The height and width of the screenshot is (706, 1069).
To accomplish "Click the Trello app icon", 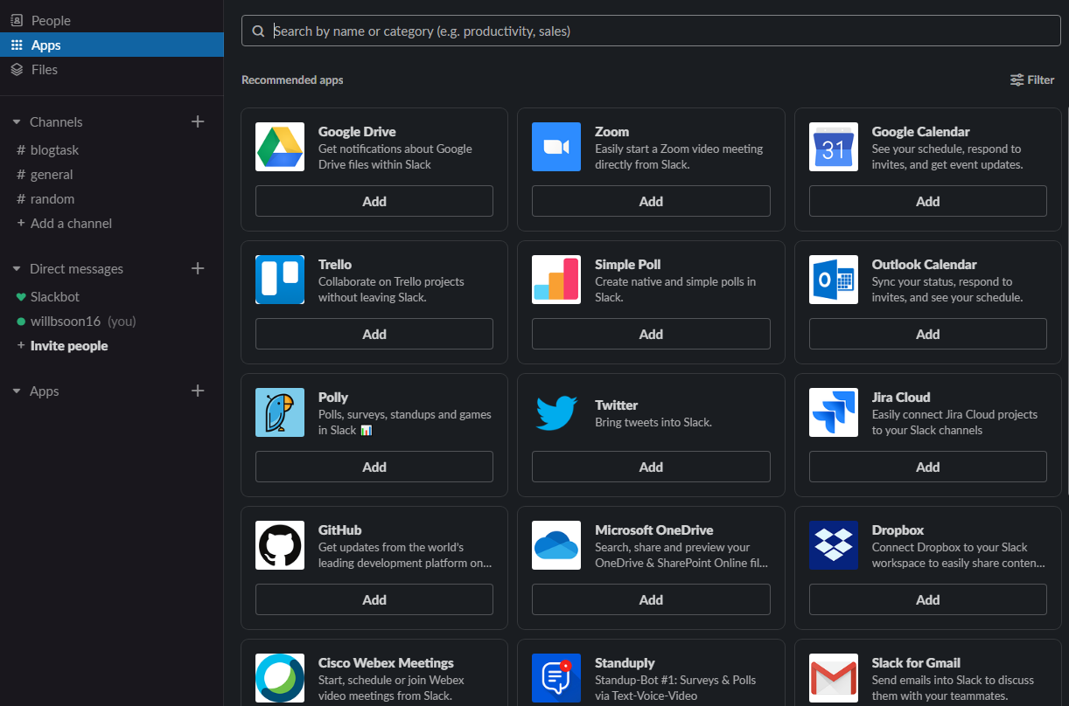I will [280, 280].
